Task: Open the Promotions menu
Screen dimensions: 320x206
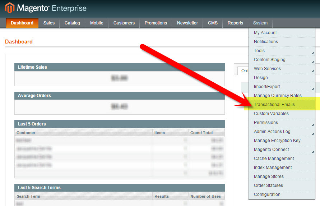Action: (156, 23)
